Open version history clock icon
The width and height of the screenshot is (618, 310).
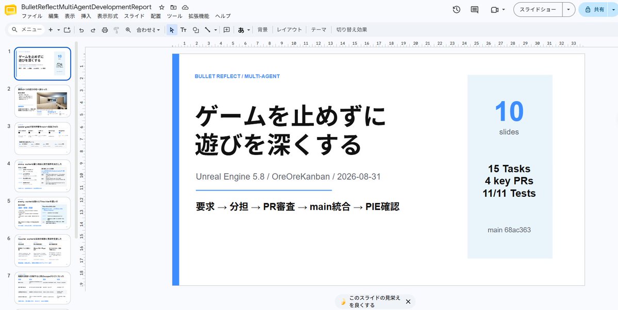tap(456, 9)
